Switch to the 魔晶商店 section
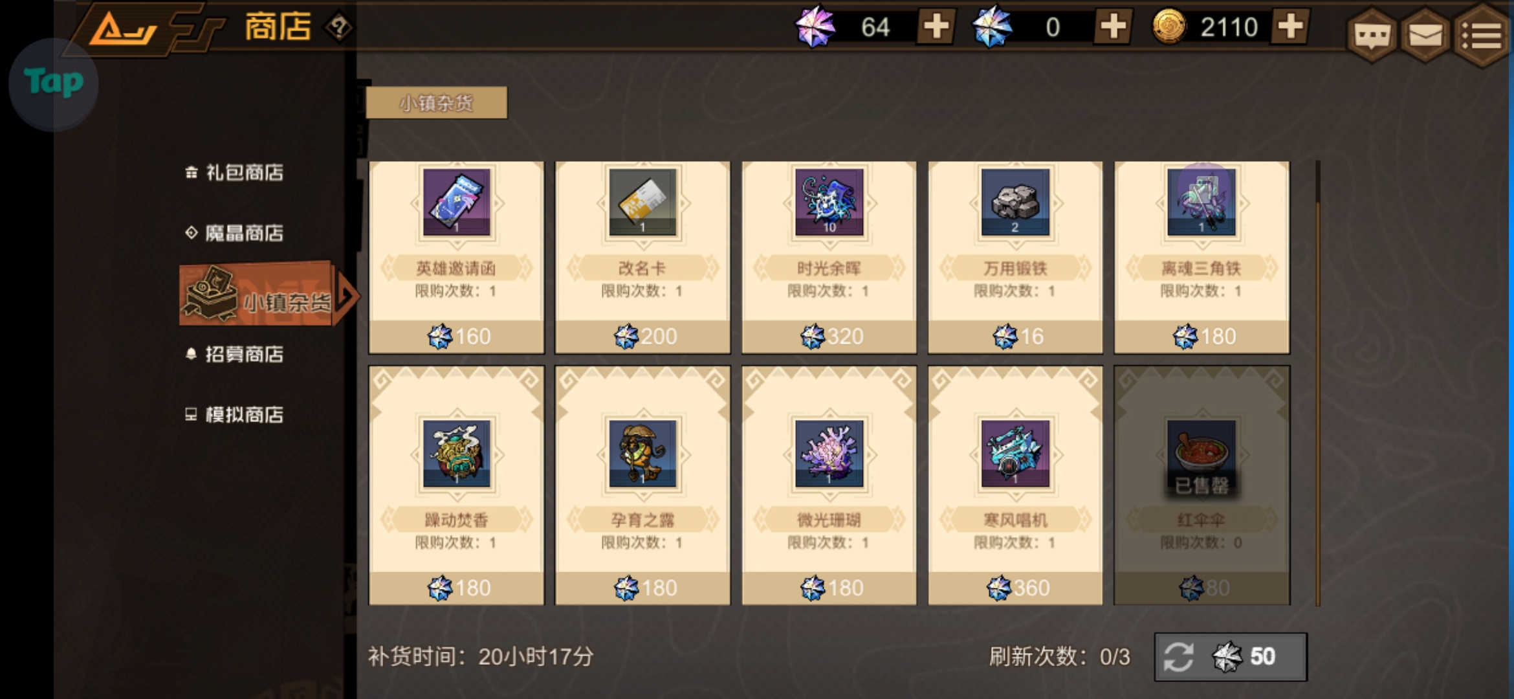The width and height of the screenshot is (1514, 699). [235, 233]
